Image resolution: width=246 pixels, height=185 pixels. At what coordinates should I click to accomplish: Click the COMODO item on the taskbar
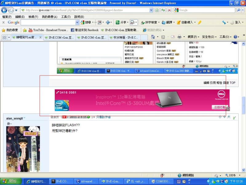[161, 181]
